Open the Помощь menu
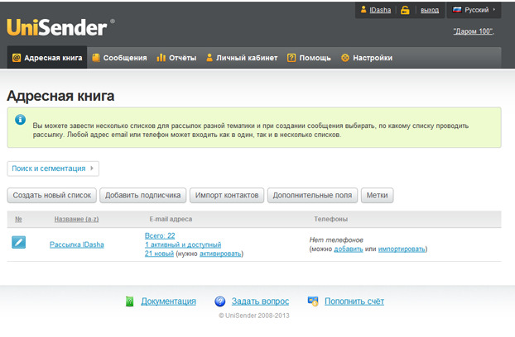Viewport: 515px width, 337px height. 309,58
